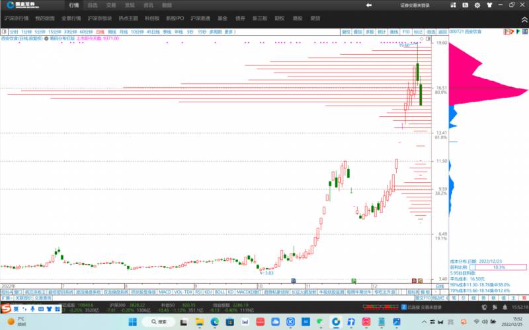This screenshot has height=330, width=529.
Task: Toggle the panel icon left of 分时
Action: (4, 32)
